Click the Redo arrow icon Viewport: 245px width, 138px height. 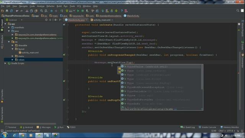[21, 11]
